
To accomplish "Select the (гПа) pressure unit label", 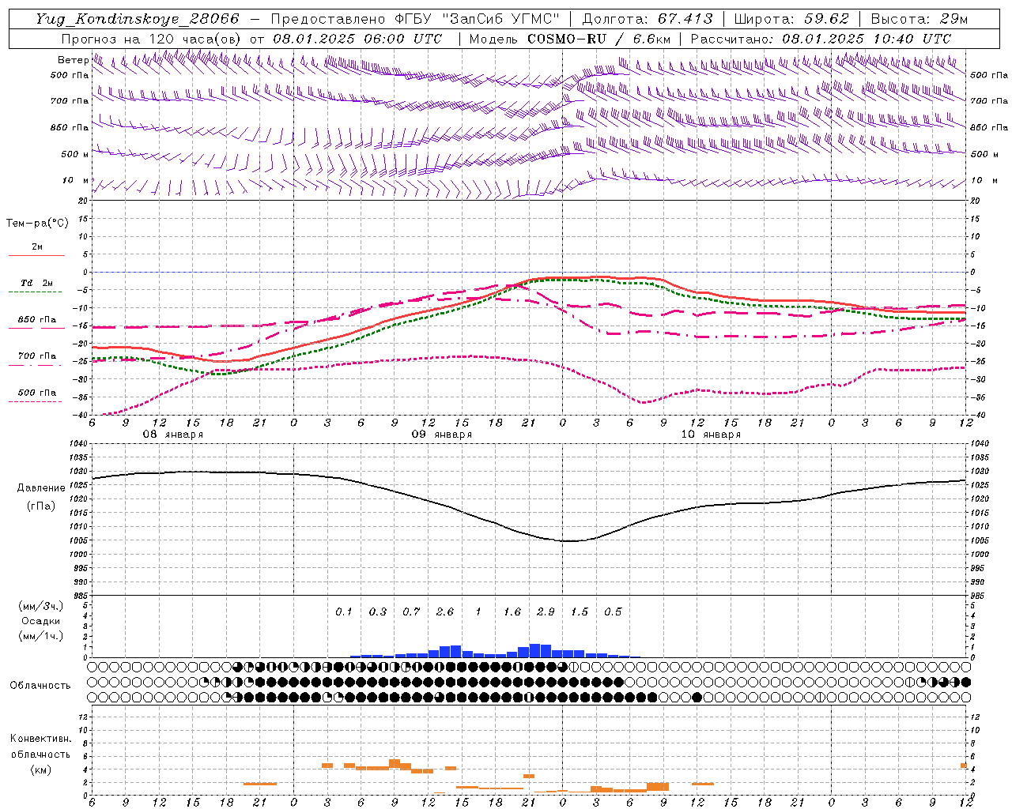I will (41, 506).
